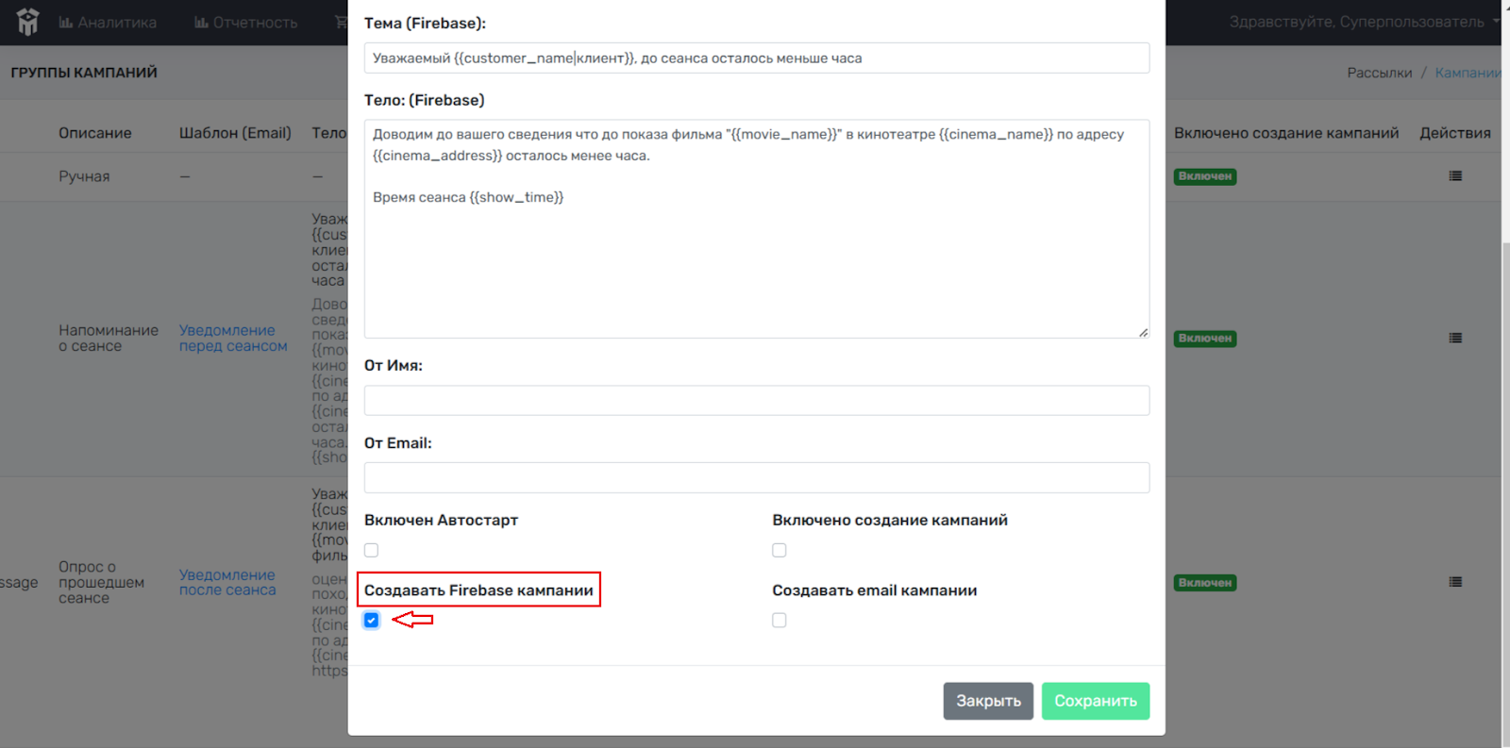
Task: Click the Закрыть button
Action: click(x=988, y=701)
